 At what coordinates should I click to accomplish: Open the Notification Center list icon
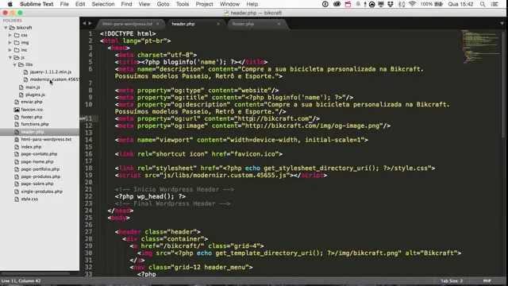(x=495, y=4)
